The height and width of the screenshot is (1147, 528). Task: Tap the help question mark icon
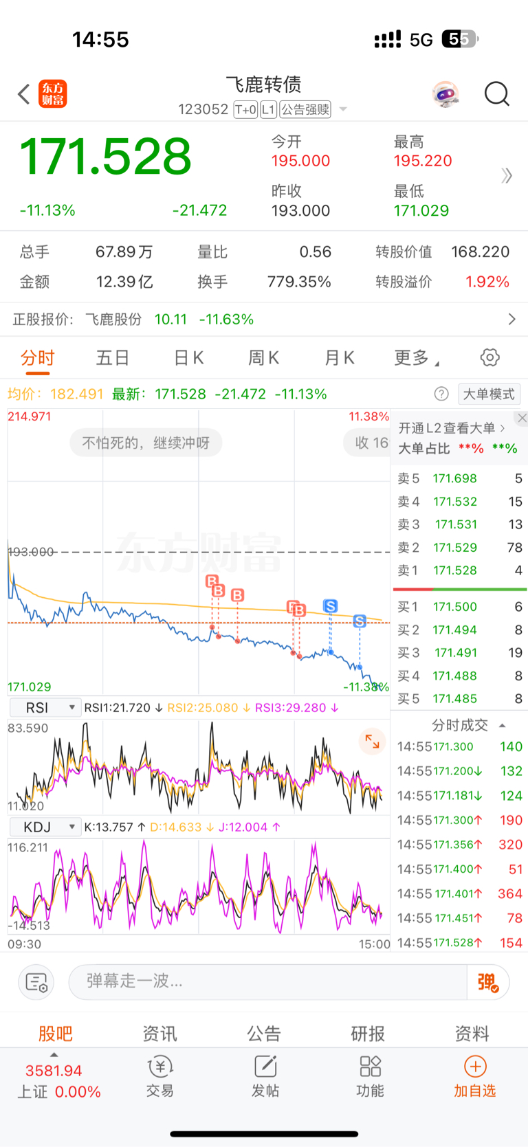pos(441,394)
